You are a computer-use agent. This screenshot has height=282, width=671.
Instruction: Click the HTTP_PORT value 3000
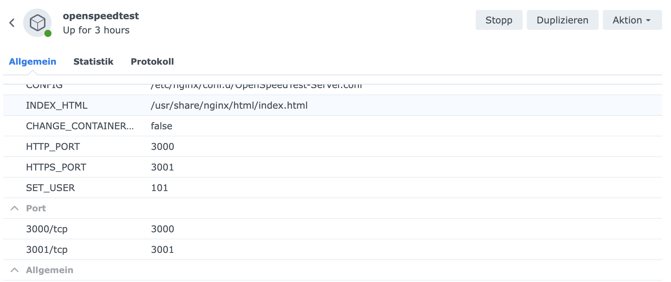pos(163,147)
